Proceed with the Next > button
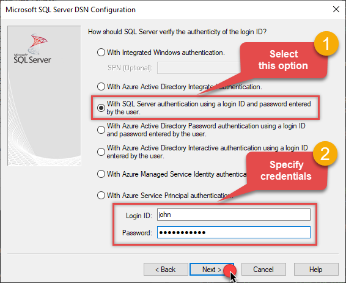This screenshot has height=283, width=346. point(212,270)
